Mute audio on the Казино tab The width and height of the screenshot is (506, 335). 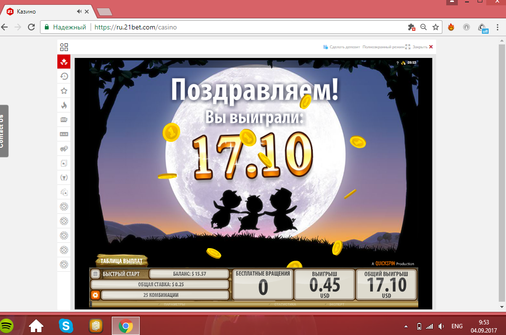click(x=79, y=11)
